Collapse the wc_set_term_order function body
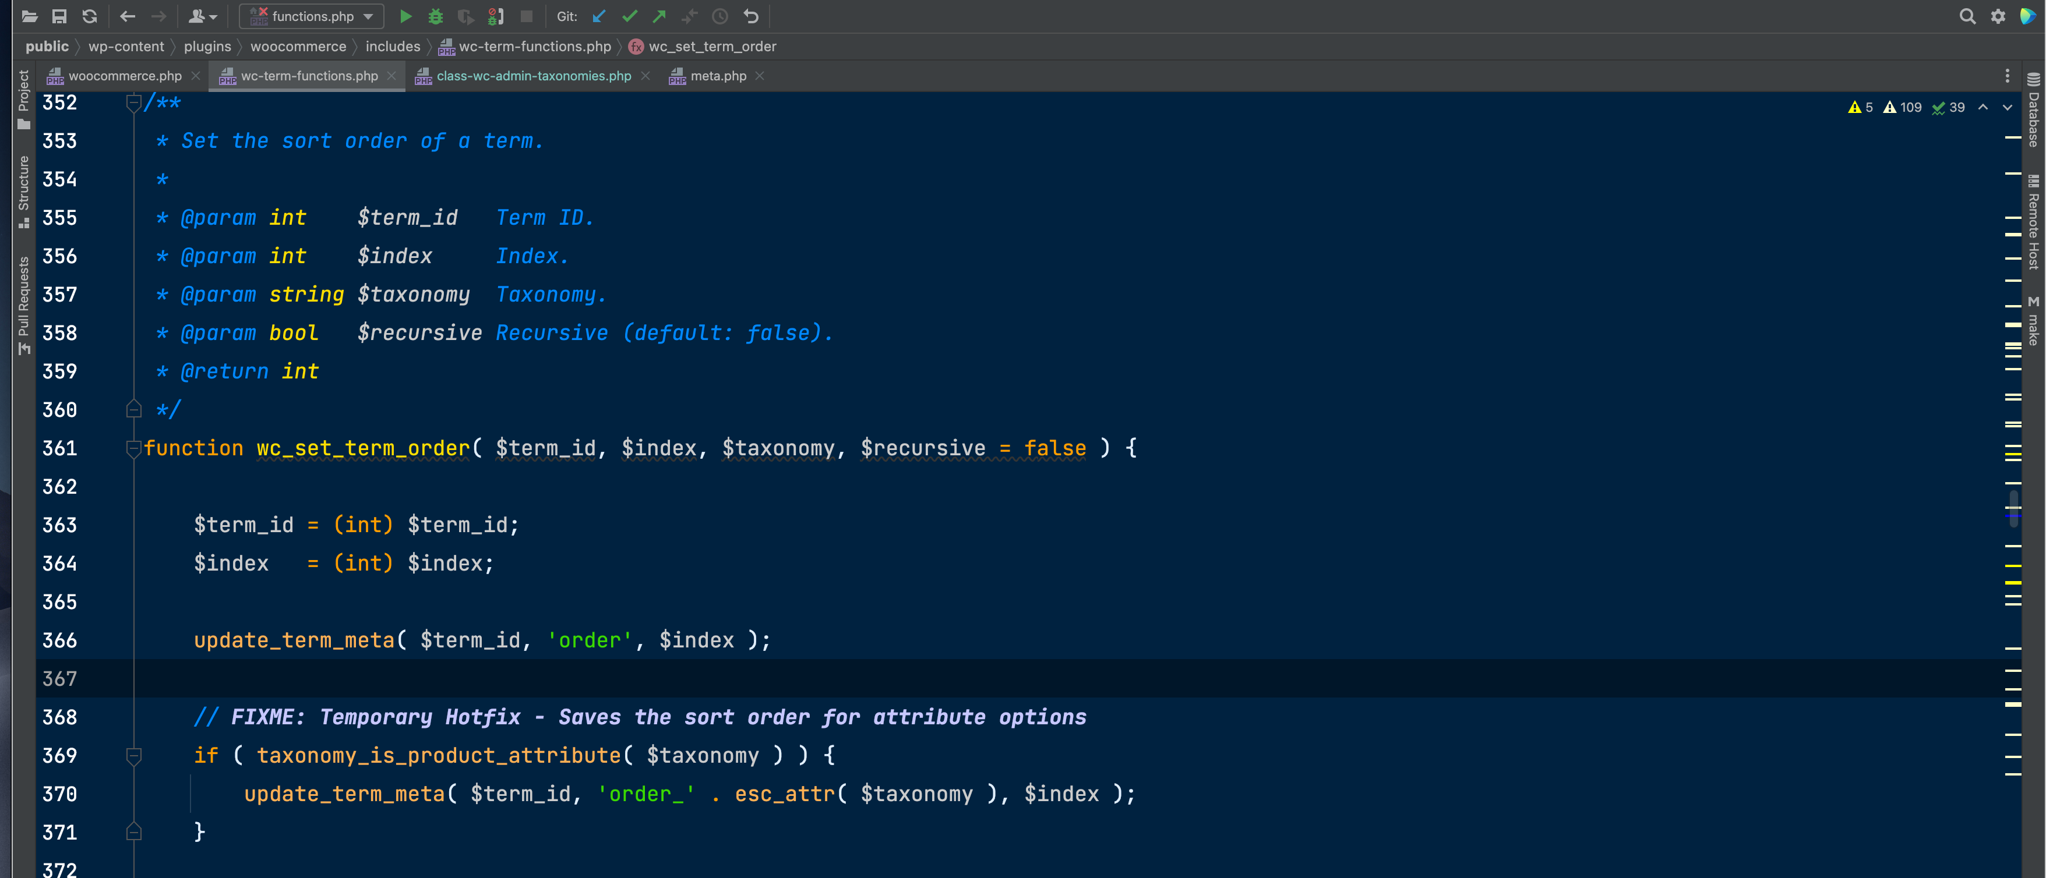This screenshot has height=878, width=2046. coord(133,448)
